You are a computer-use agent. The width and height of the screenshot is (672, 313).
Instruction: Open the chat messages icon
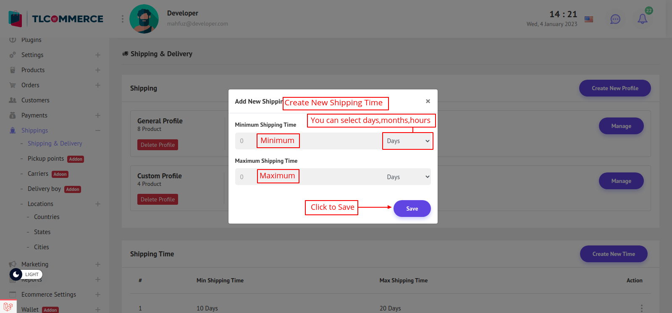pos(615,19)
